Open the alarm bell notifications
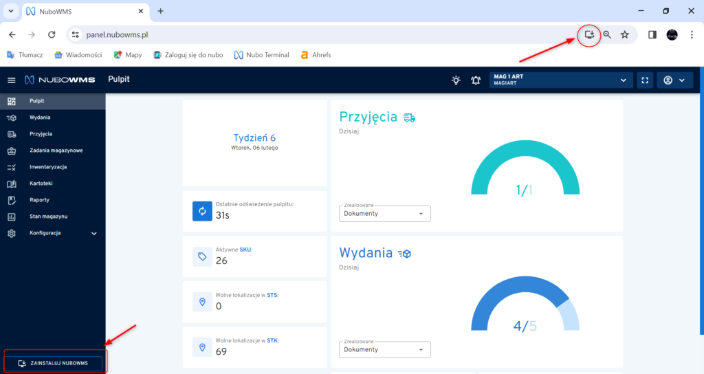The height and width of the screenshot is (374, 704). [x=476, y=80]
